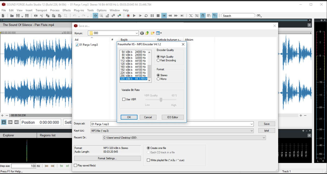Image resolution: width=327 pixels, height=174 pixels.
Task: Click the Save button in Save as dialog
Action: 267,124
